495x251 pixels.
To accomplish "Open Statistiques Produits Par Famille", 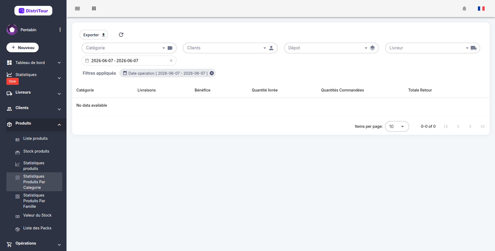I will pyautogui.click(x=34, y=201).
